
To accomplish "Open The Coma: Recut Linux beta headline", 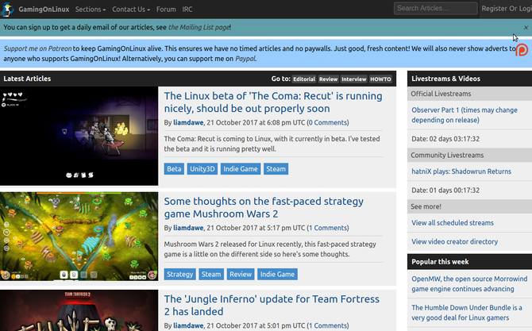I will [273, 102].
